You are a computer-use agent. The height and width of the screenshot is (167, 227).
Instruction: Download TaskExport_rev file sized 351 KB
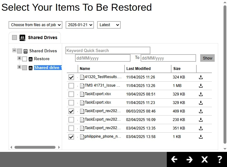[201, 128]
